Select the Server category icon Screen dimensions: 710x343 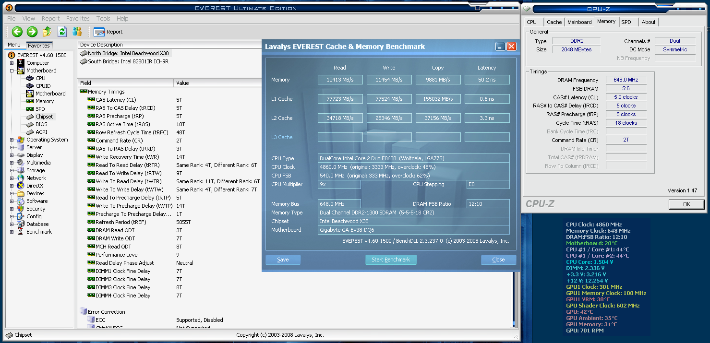[x=21, y=147]
